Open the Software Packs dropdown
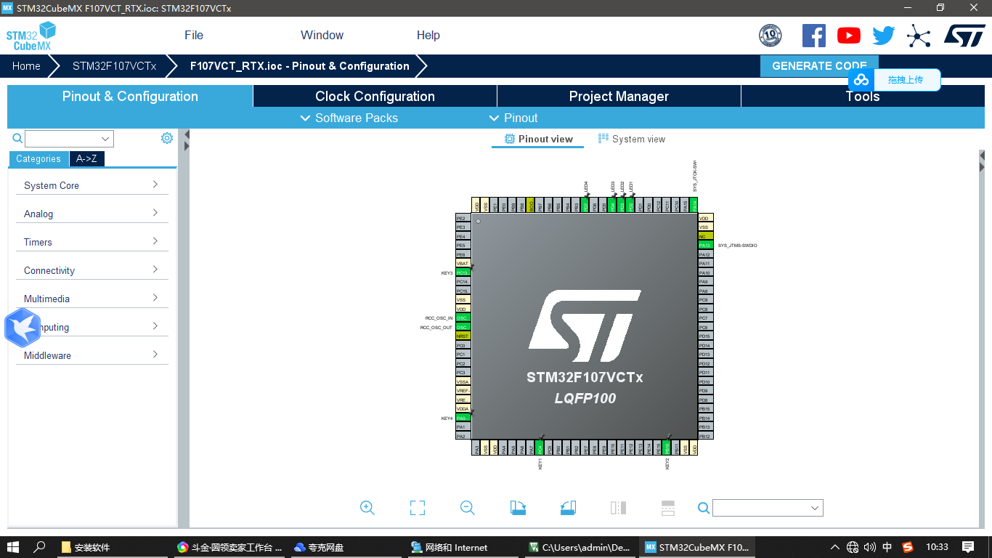The height and width of the screenshot is (558, 992). 349,118
